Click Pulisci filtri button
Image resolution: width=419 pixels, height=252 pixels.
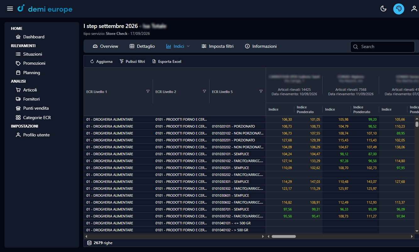132,62
